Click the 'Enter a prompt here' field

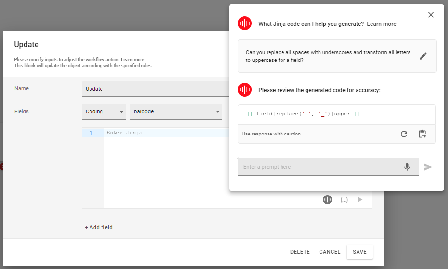click(320, 167)
